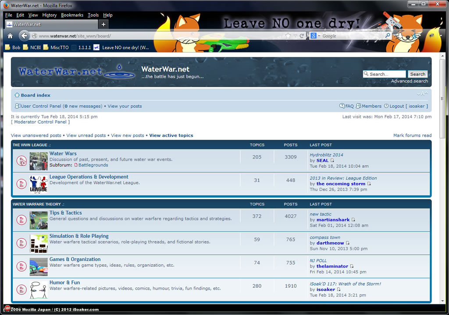449x315 pixels.
Task: Open the Hydroblitz 2014 last post
Action: [326, 155]
